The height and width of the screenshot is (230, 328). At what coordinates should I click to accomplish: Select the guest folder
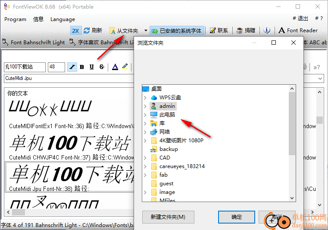162,184
